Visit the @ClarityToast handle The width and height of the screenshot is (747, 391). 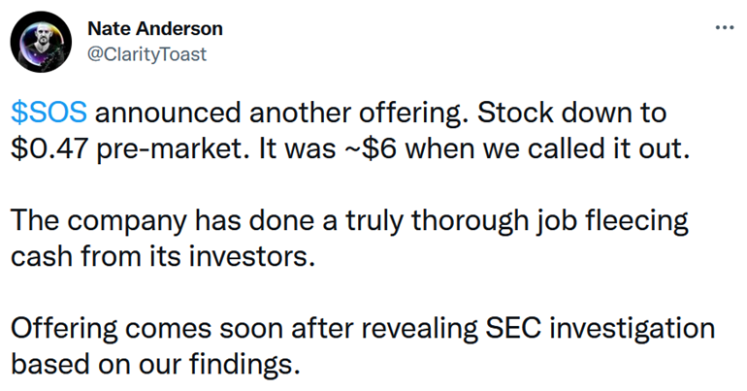[146, 54]
